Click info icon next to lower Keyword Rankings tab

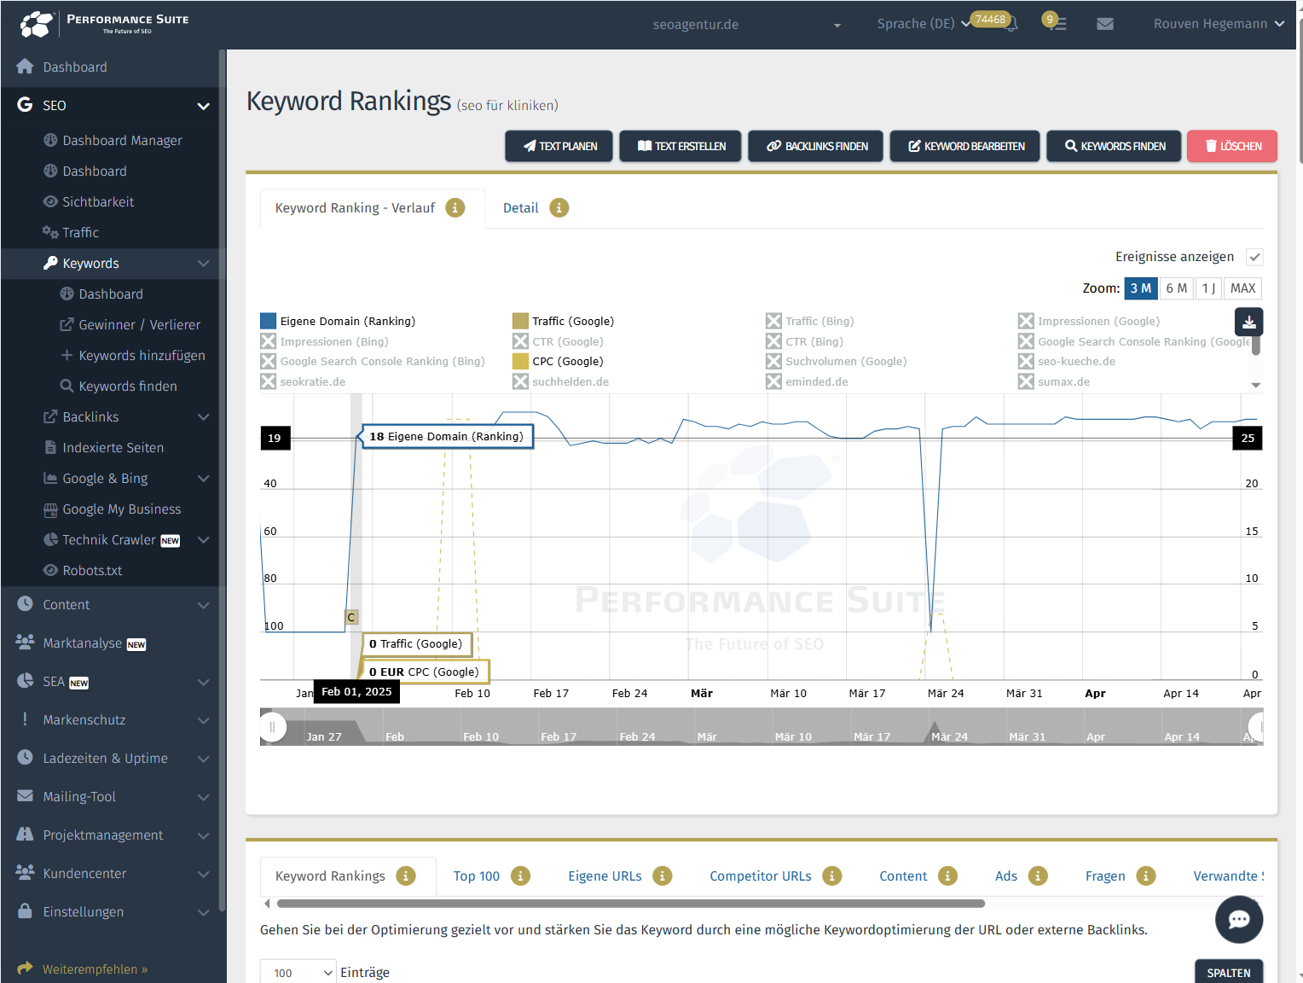[x=406, y=876]
